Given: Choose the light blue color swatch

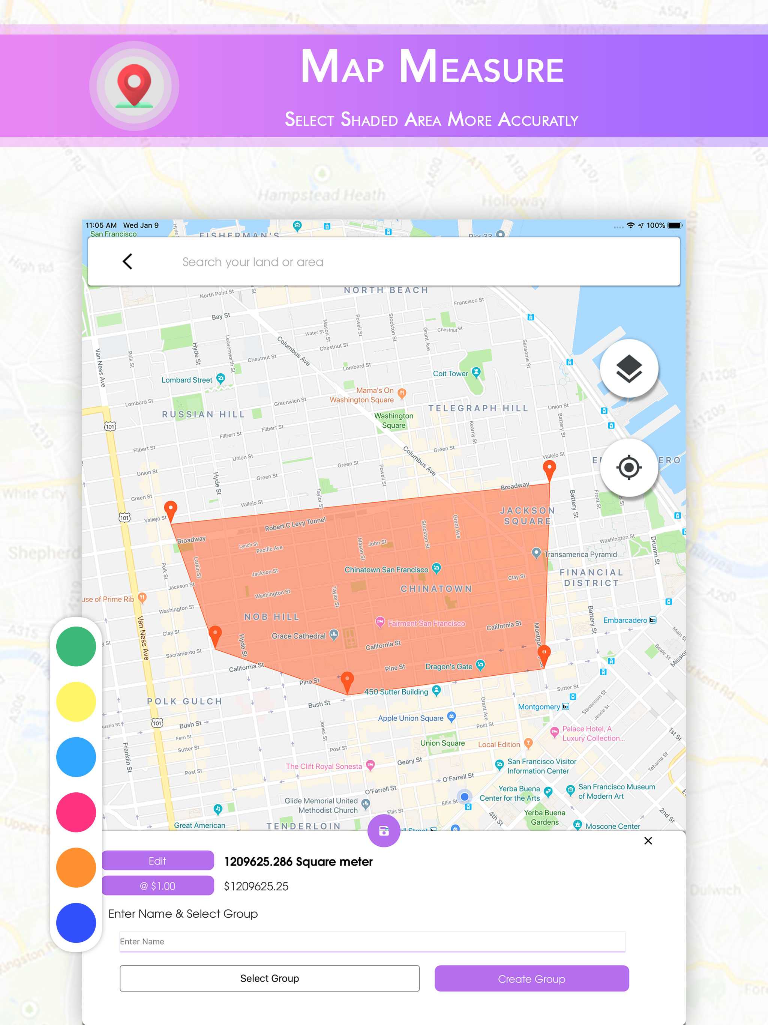Looking at the screenshot, I should point(76,757).
